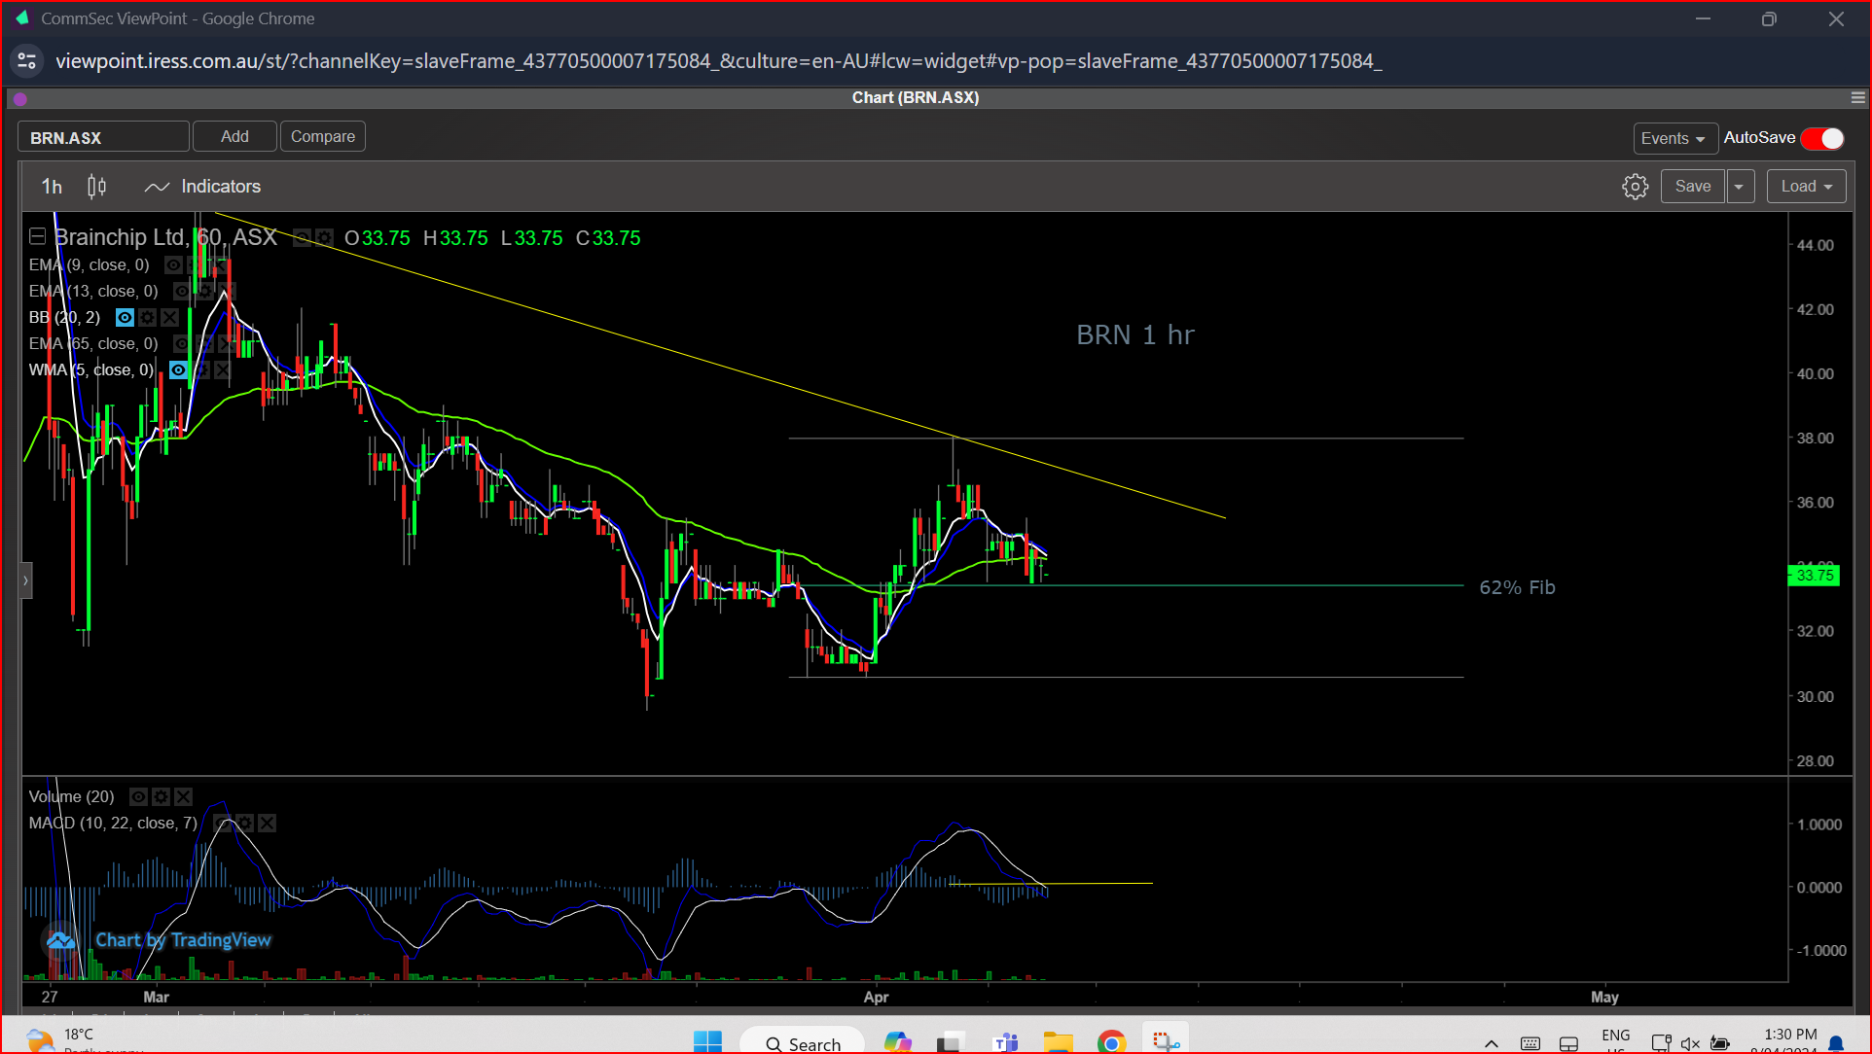
Task: Open Microsoft Teams from the taskbar
Action: 1005,1042
